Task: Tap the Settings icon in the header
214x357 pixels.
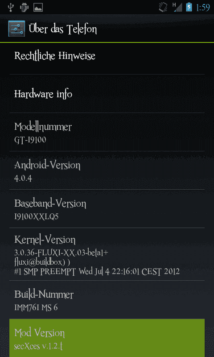Action: pyautogui.click(x=16, y=29)
